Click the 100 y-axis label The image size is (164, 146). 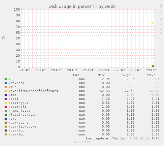click(17, 10)
